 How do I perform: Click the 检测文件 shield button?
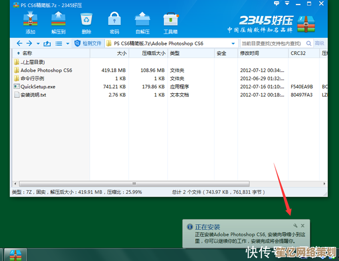click(x=88, y=44)
